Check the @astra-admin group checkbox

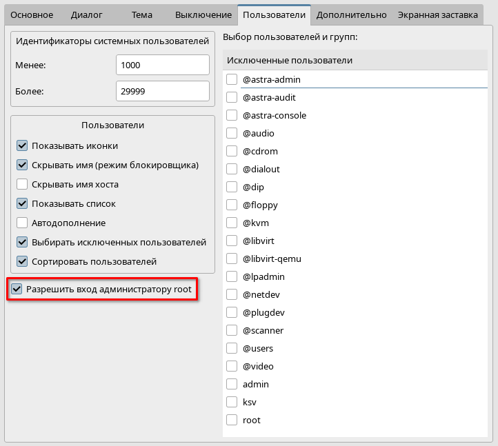click(x=232, y=80)
